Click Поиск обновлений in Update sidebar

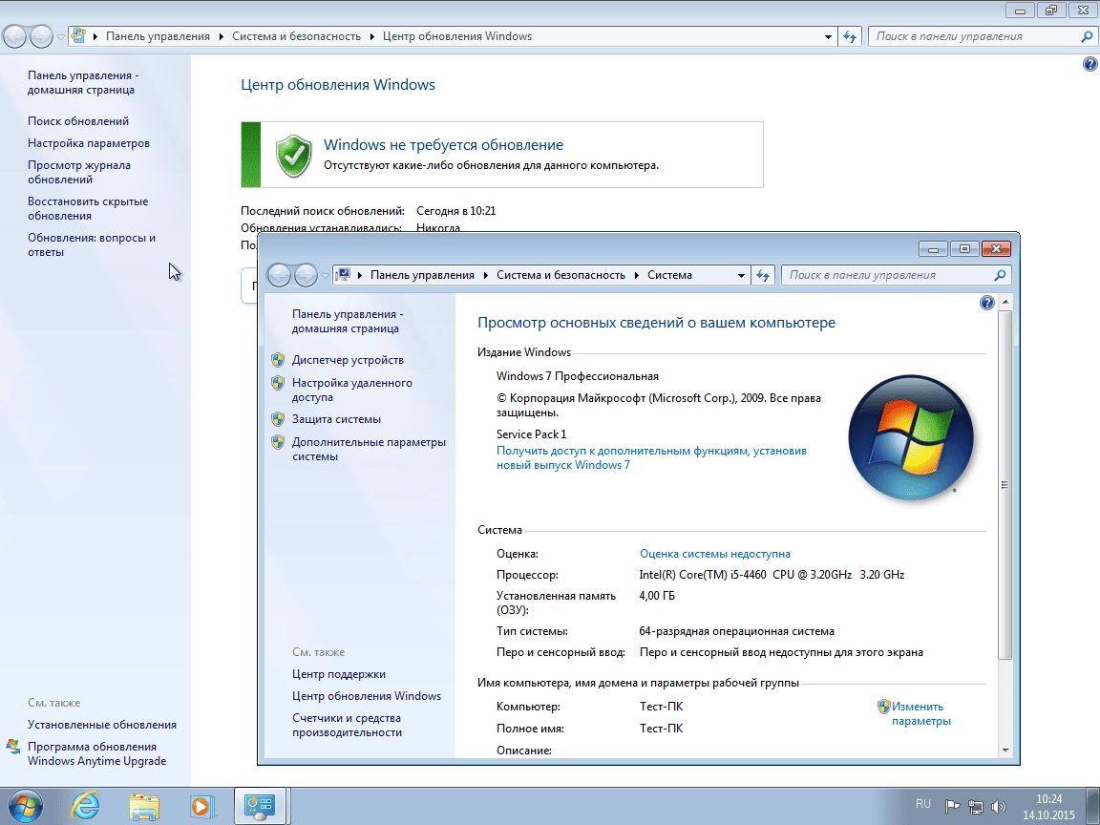pyautogui.click(x=78, y=121)
